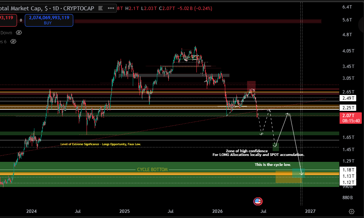364x218 pixels.
Task: Click the 1.29T price axis label
Action: coord(348,161)
